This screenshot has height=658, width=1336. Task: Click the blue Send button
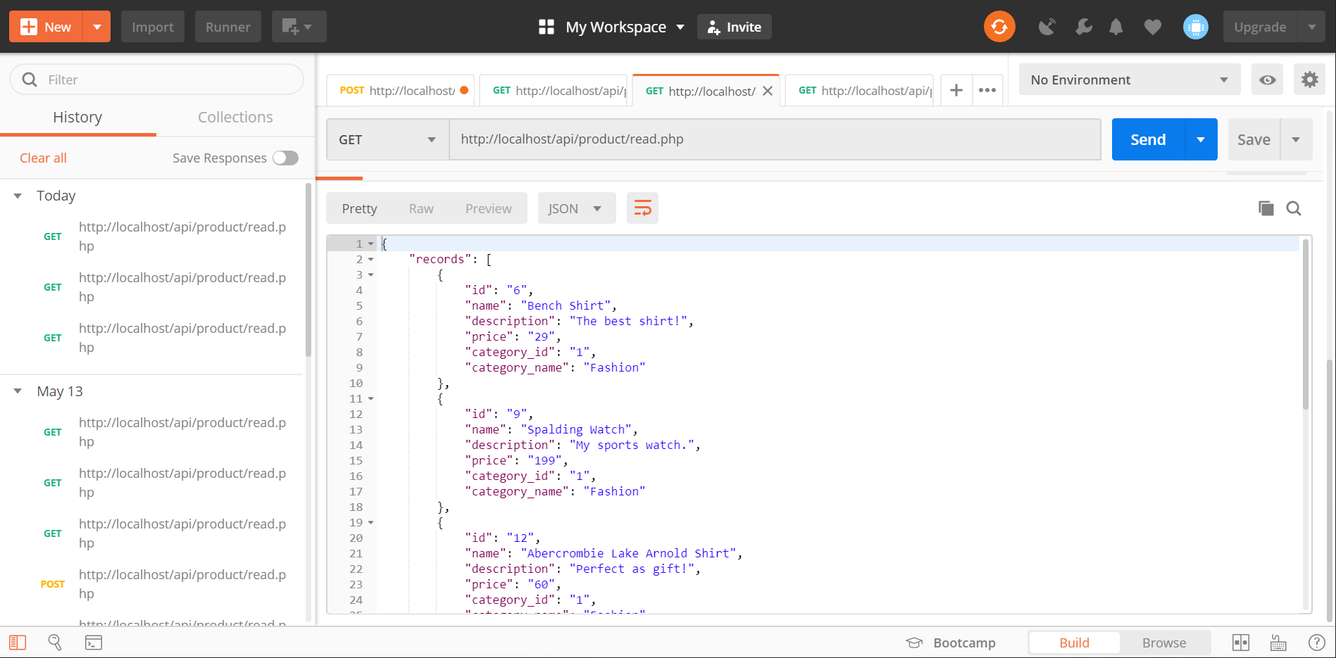[x=1149, y=139]
